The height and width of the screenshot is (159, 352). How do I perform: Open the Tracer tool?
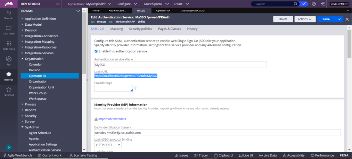(x=201, y=155)
